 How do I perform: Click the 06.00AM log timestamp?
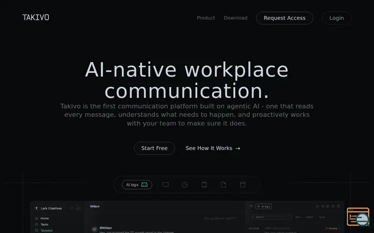(x=254, y=228)
